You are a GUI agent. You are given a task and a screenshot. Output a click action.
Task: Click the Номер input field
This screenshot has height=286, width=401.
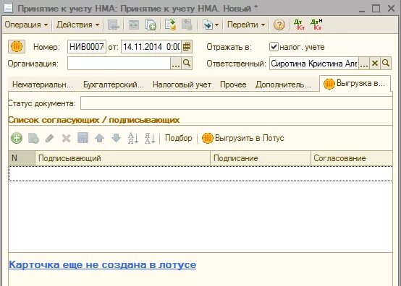[87, 47]
